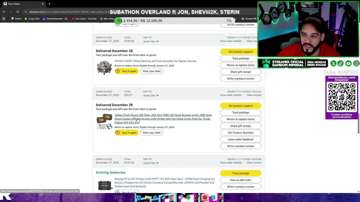Image resolution: width=360 pixels, height=202 pixels.
Task: Expand Ship To Junior lins for $38.51 order
Action: coord(151,95)
